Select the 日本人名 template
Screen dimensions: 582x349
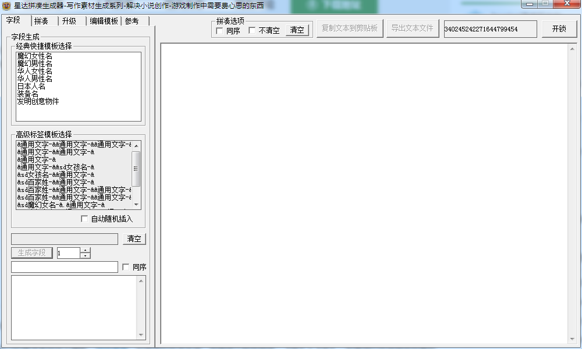31,87
